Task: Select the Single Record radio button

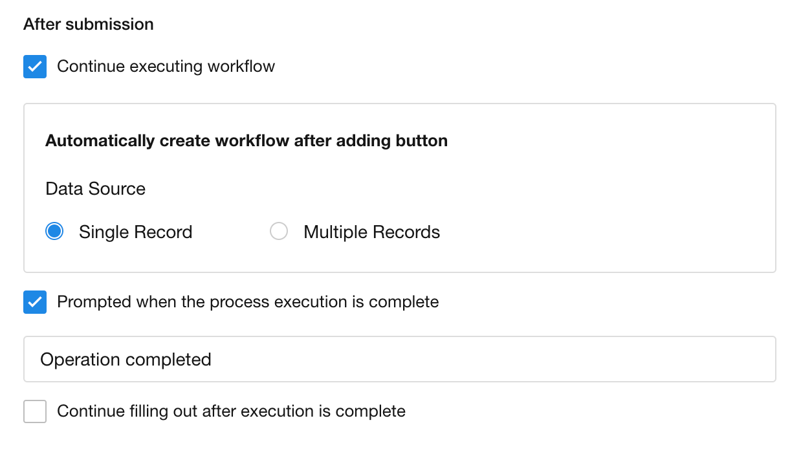Action: (54, 232)
